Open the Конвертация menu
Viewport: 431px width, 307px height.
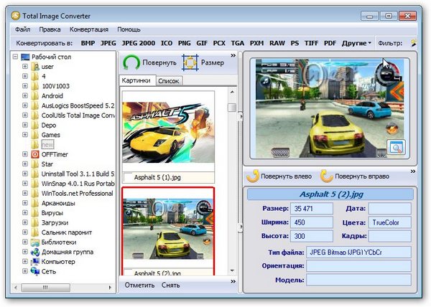89,29
